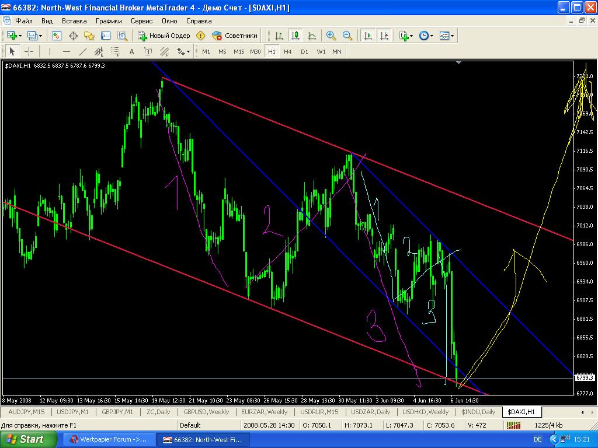Viewport: 598px width, 448px height.
Task: Zoom out the chart
Action: tap(347, 36)
